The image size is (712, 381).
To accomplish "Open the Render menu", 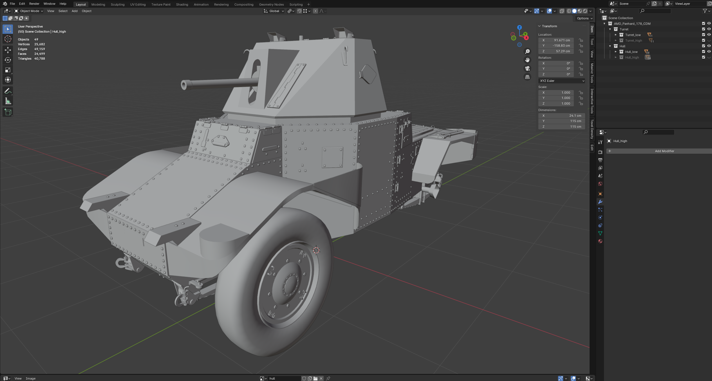I will 34,4.
